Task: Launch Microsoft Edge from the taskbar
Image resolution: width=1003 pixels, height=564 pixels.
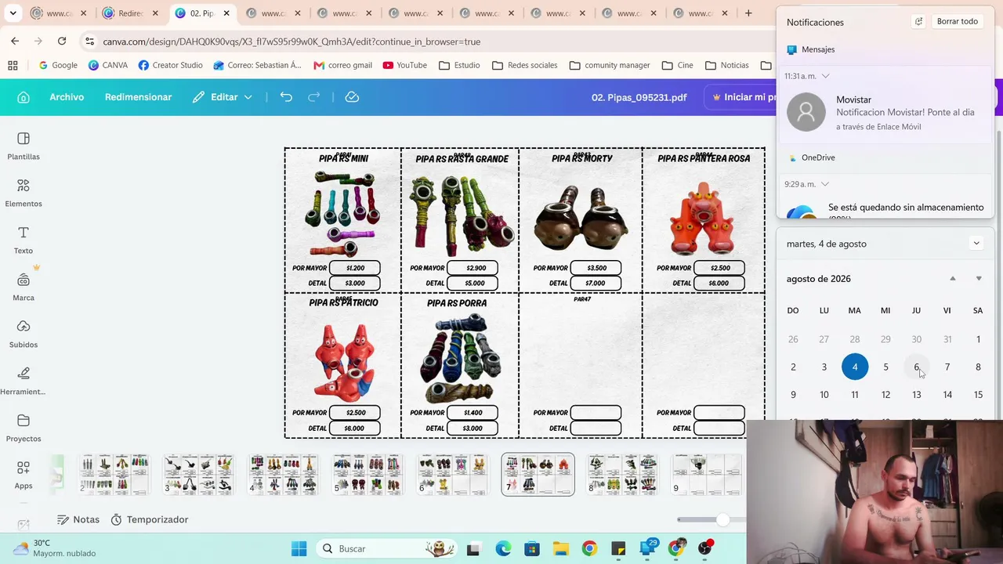Action: point(503,548)
